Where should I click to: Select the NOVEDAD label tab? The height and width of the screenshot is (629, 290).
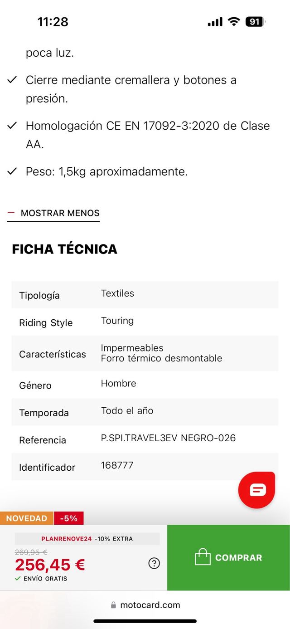(x=26, y=518)
